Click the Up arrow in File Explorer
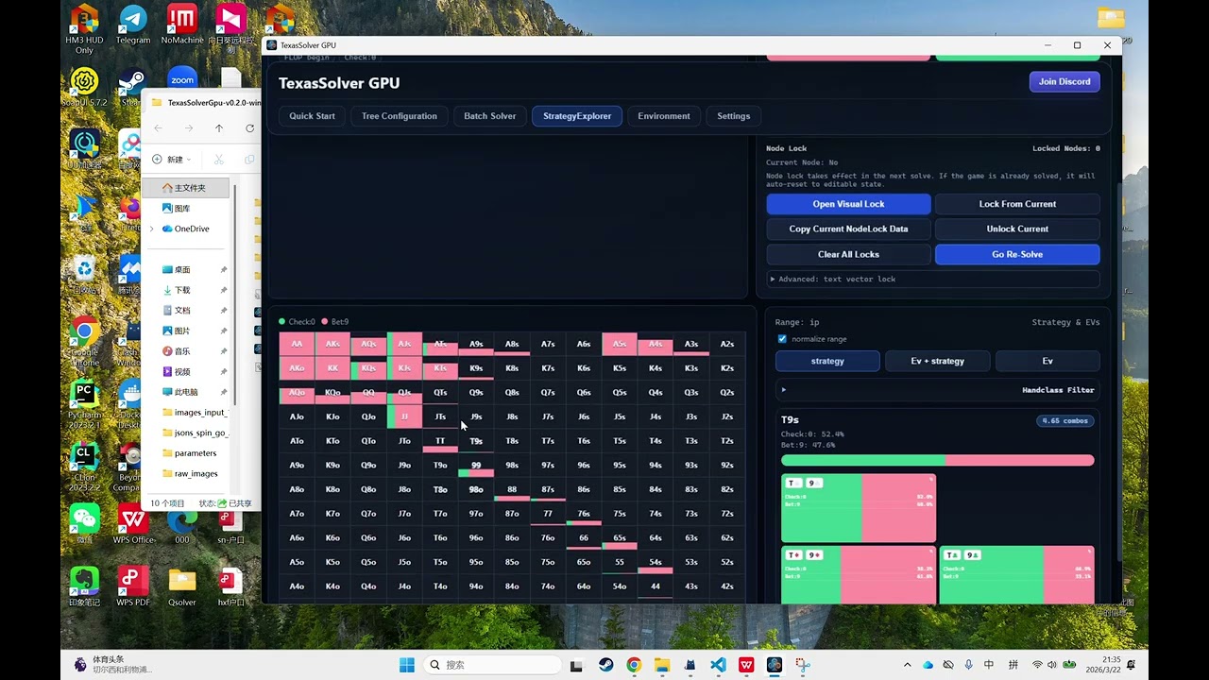1209x680 pixels. tap(219, 128)
